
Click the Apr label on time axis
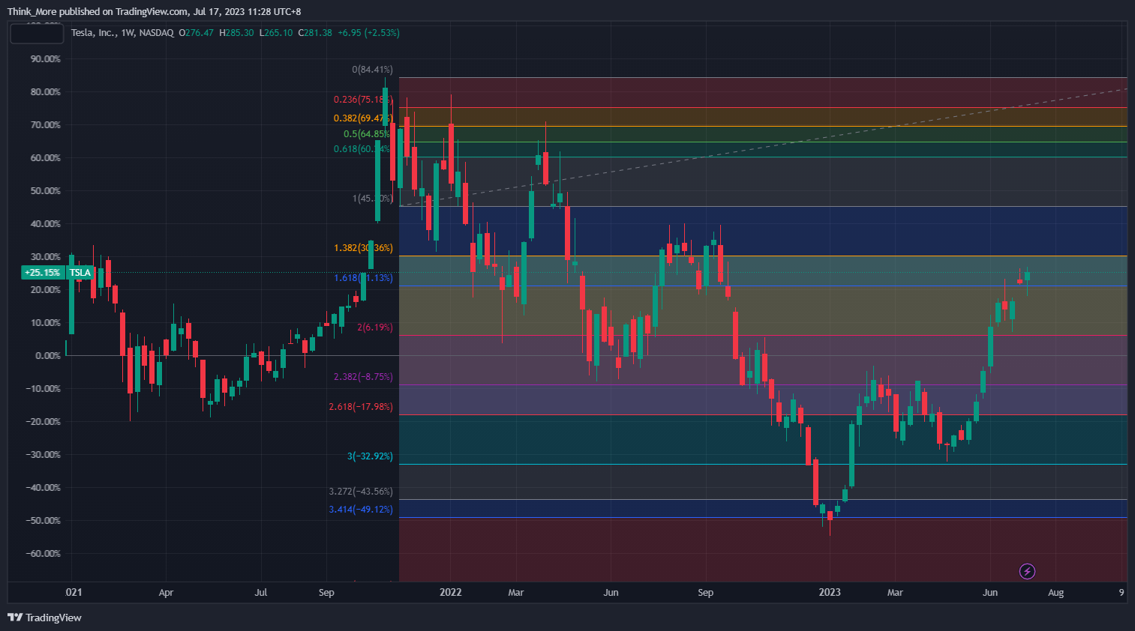[x=166, y=593]
